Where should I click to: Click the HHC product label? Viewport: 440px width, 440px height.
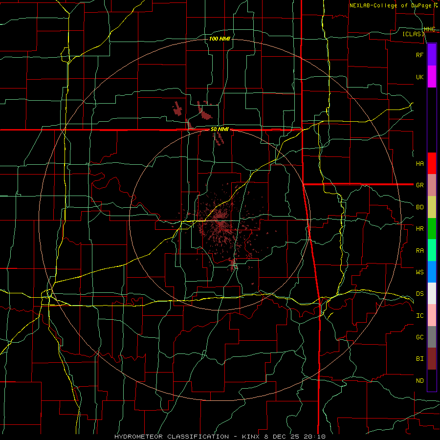pos(429,29)
